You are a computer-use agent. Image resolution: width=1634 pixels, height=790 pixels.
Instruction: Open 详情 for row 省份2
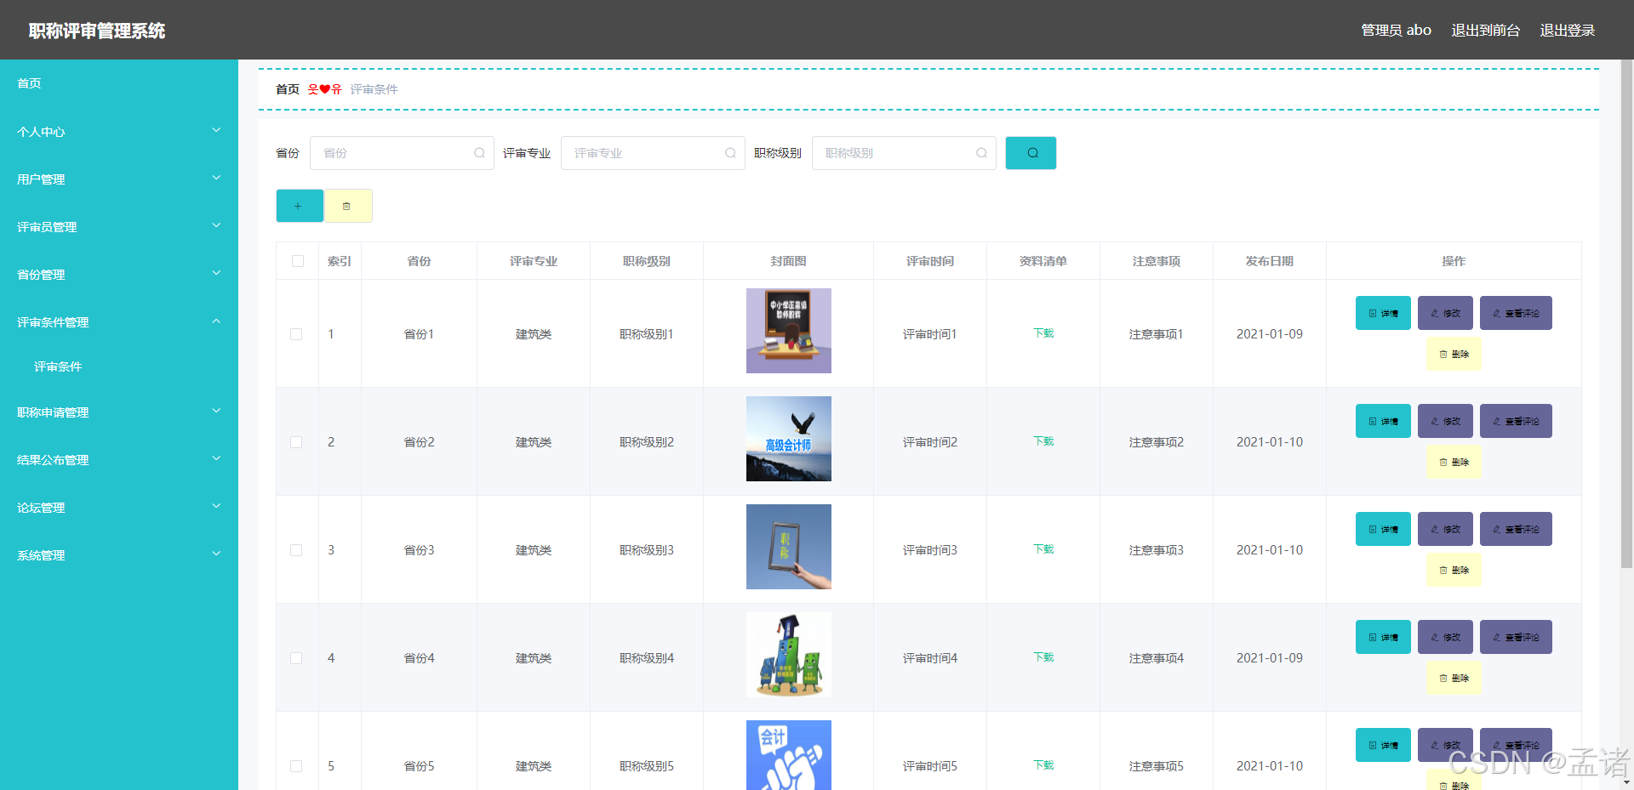[x=1383, y=421]
